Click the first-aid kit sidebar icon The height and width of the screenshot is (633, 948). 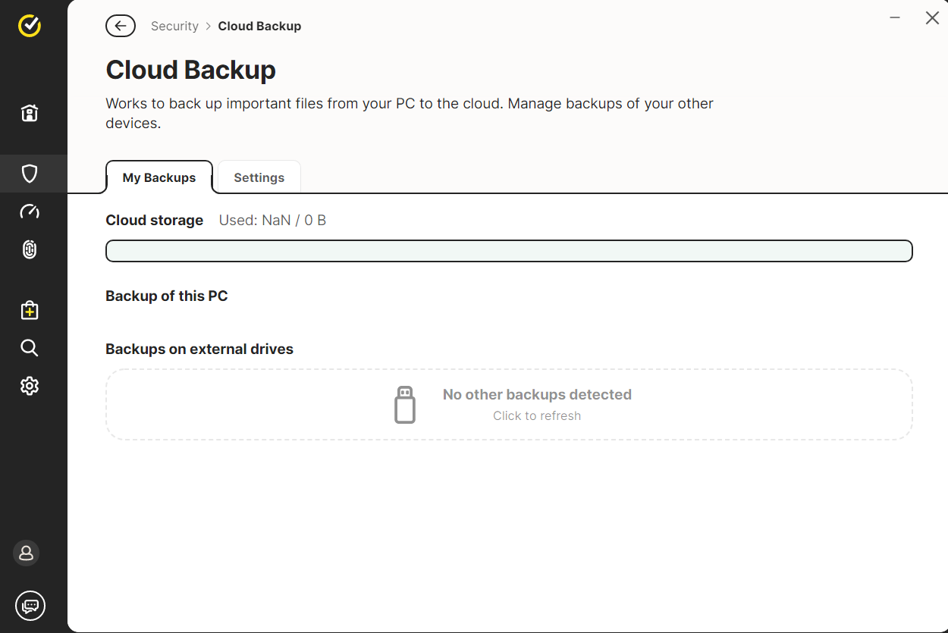point(30,310)
